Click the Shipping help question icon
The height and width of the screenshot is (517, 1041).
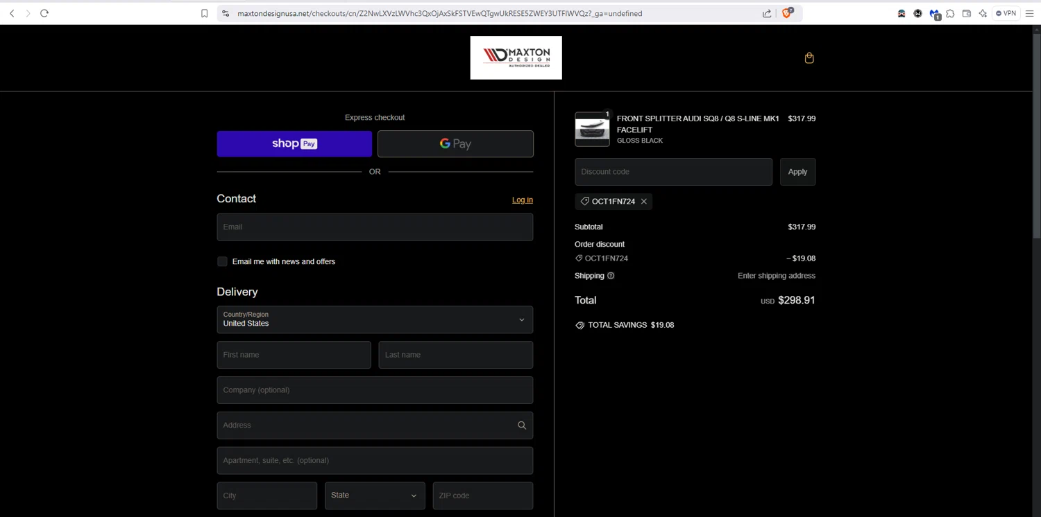611,276
